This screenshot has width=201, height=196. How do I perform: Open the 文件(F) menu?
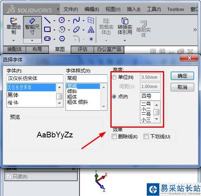[x=71, y=9]
